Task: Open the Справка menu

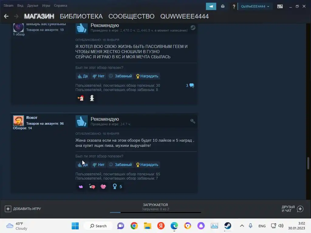Action: pyautogui.click(x=60, y=5)
